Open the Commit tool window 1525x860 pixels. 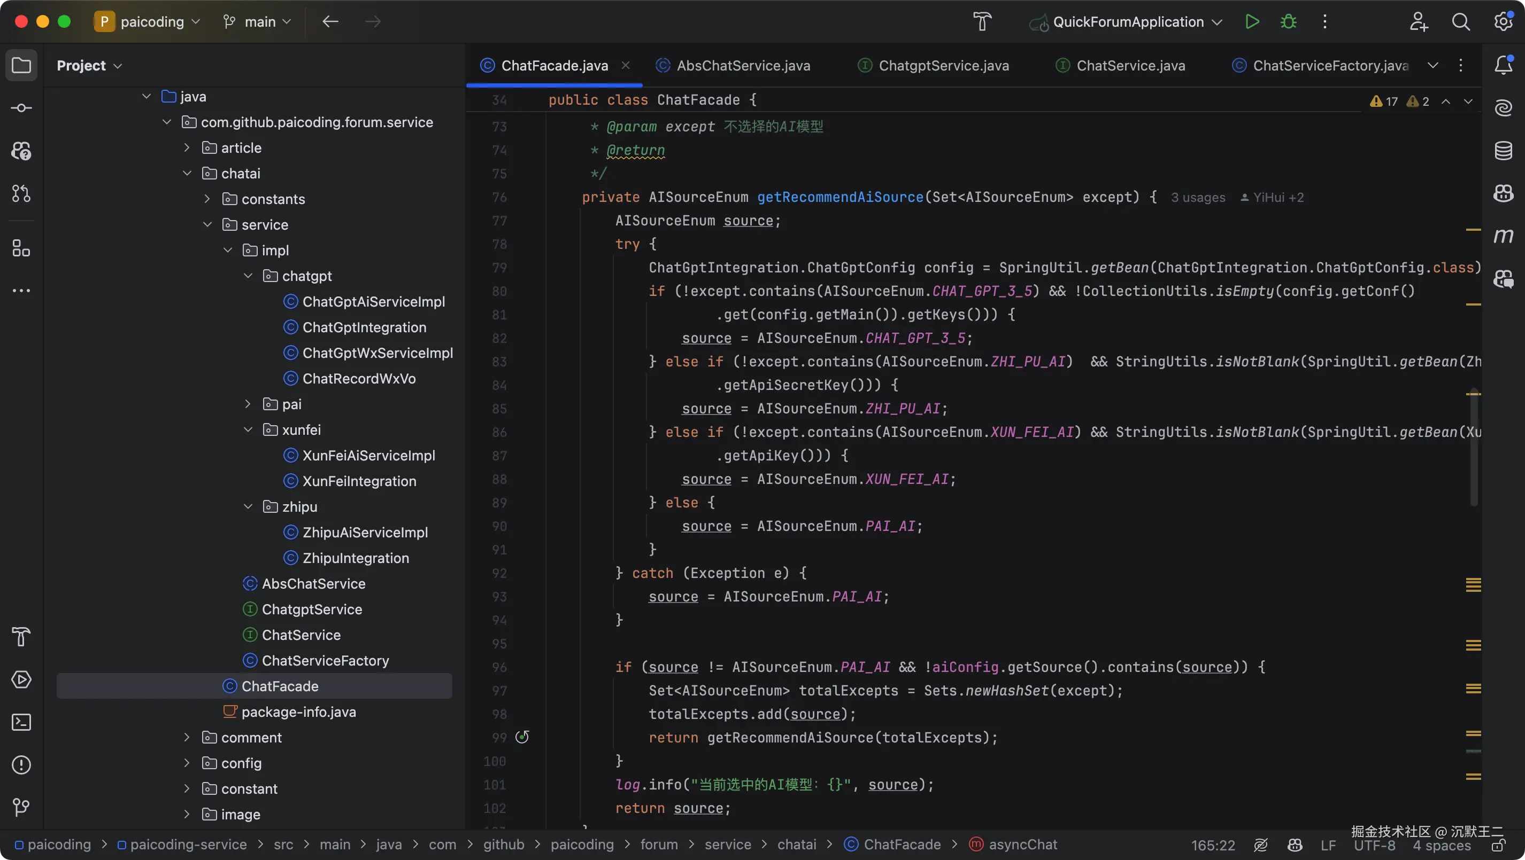(x=21, y=108)
